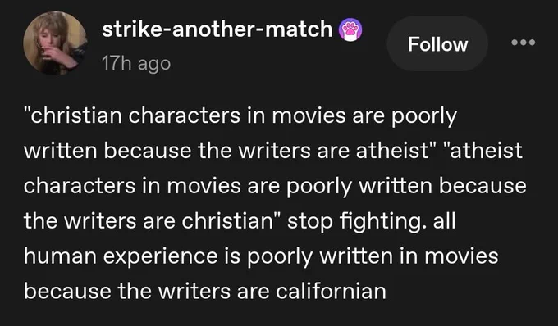Click the word "atheist" ending the second line
This screenshot has height=326, width=558.
tap(486, 151)
